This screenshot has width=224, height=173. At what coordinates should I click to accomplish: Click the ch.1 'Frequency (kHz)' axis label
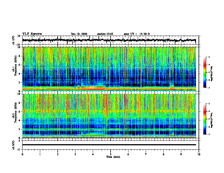[x=16, y=66]
